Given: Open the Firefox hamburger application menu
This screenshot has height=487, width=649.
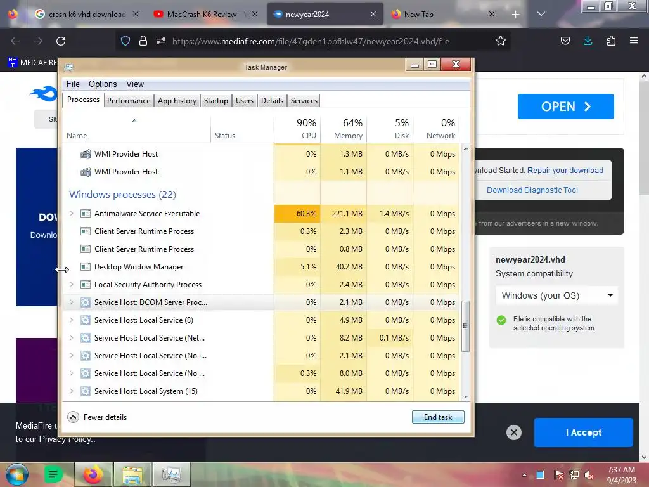Looking at the screenshot, I should click(634, 41).
